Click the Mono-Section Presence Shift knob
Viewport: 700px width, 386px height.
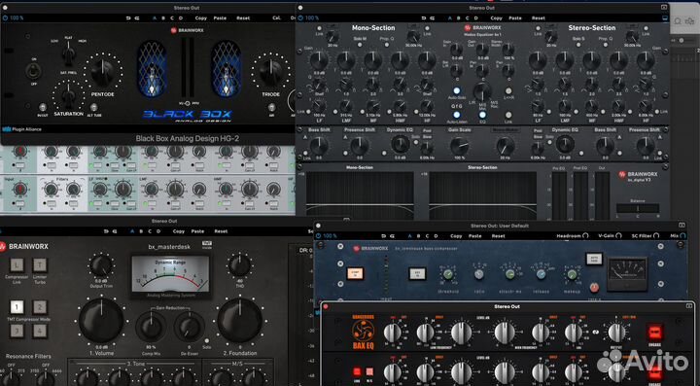coord(360,146)
